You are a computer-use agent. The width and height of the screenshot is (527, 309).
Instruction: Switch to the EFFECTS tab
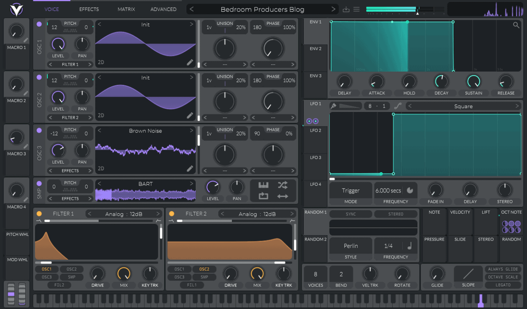tap(89, 9)
